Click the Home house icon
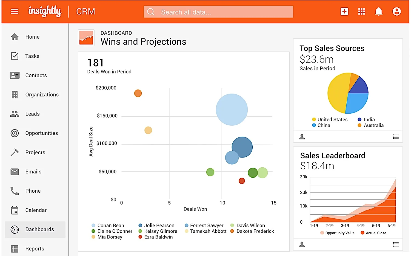411x256 pixels. 15,37
